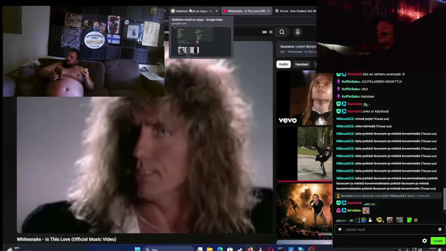Clear the YouTube search box text
This screenshot has width=446, height=251.
pos(271,32)
